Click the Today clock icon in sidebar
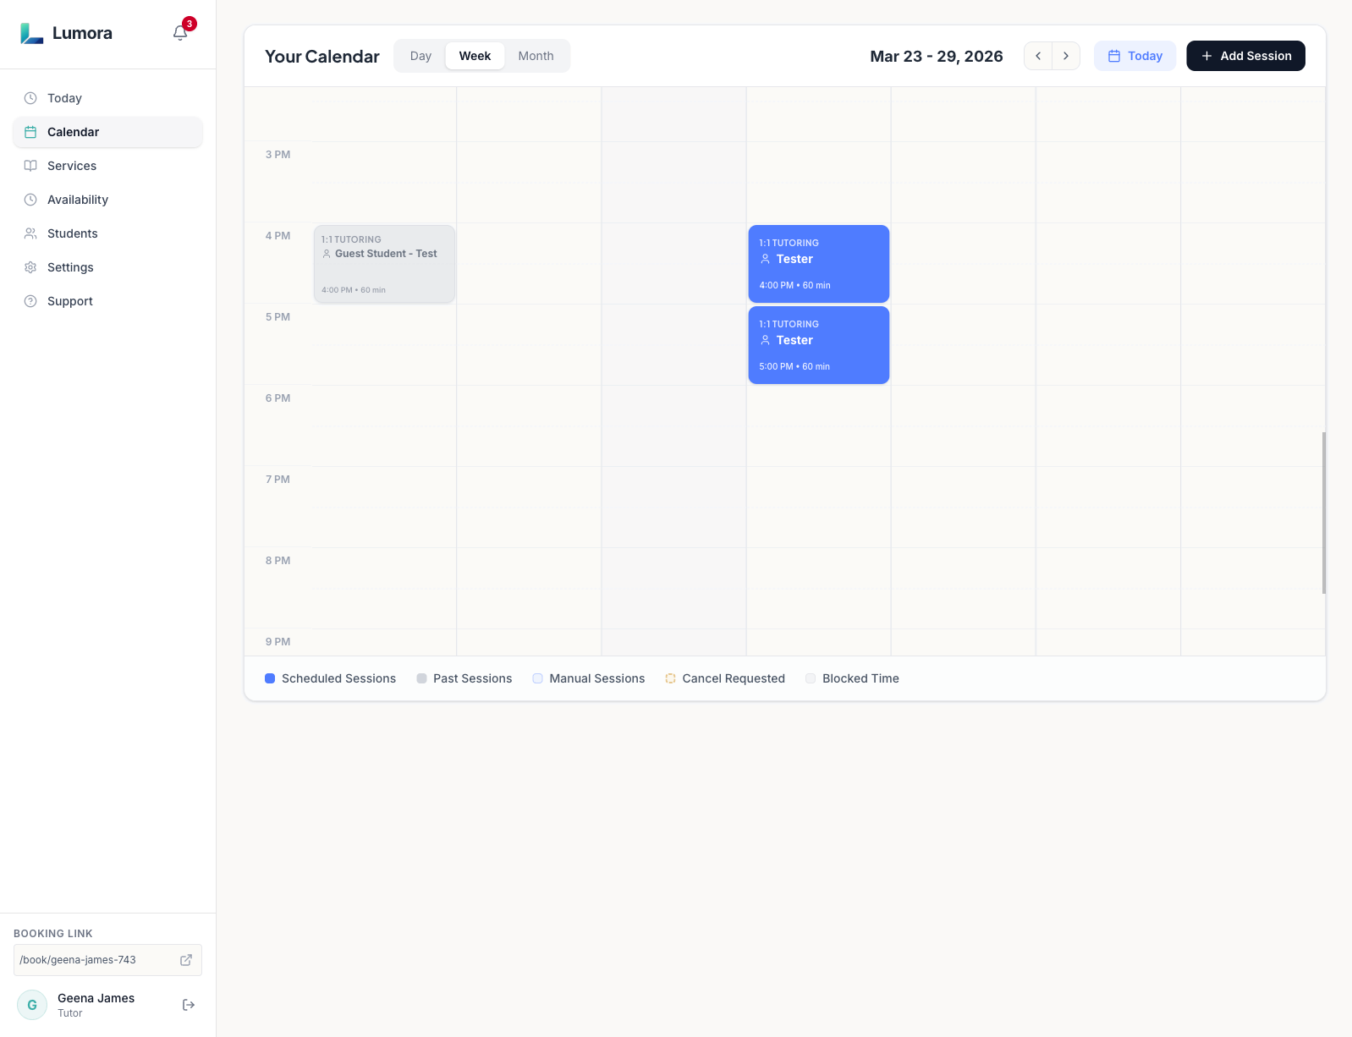This screenshot has height=1037, width=1352. pyautogui.click(x=30, y=98)
